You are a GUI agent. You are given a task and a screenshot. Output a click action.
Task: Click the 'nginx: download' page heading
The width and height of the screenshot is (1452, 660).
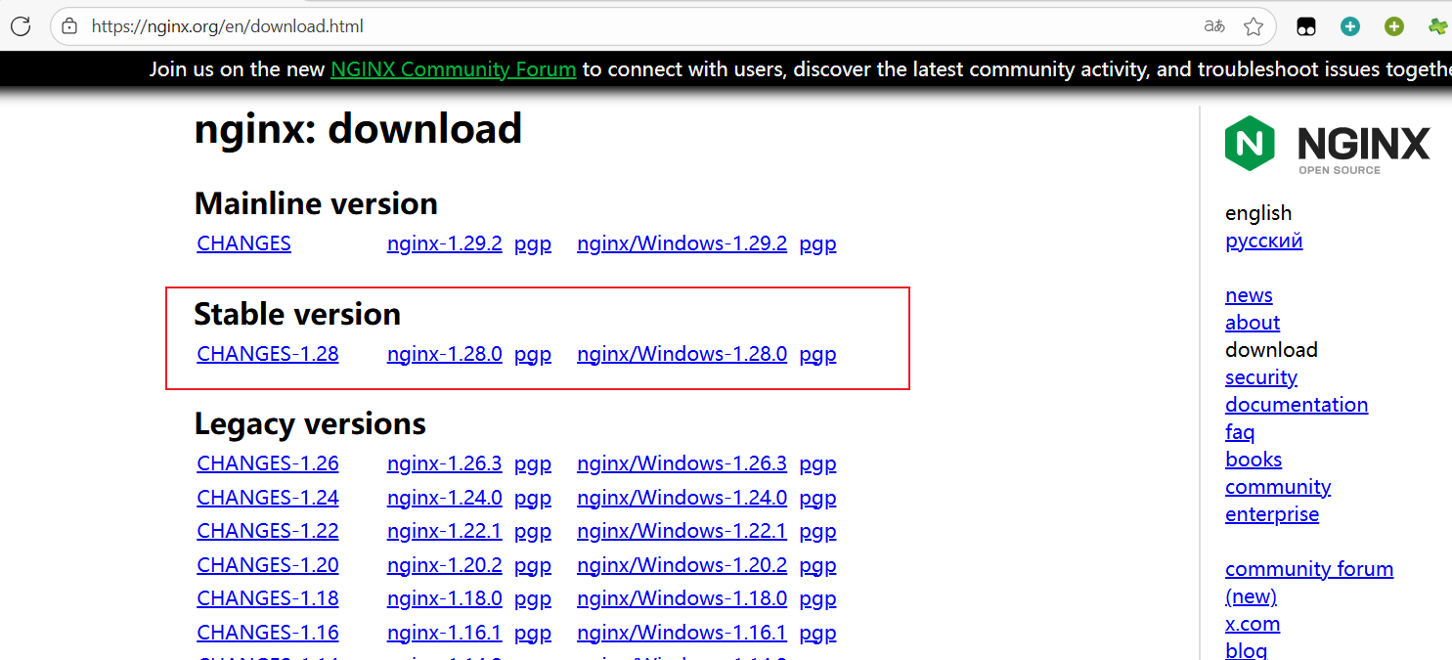click(x=358, y=129)
